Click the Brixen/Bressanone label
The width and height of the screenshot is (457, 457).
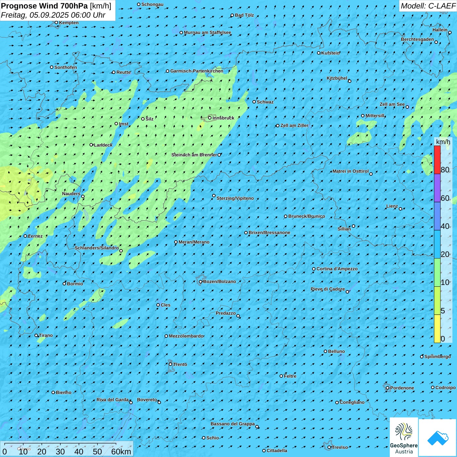(269, 232)
